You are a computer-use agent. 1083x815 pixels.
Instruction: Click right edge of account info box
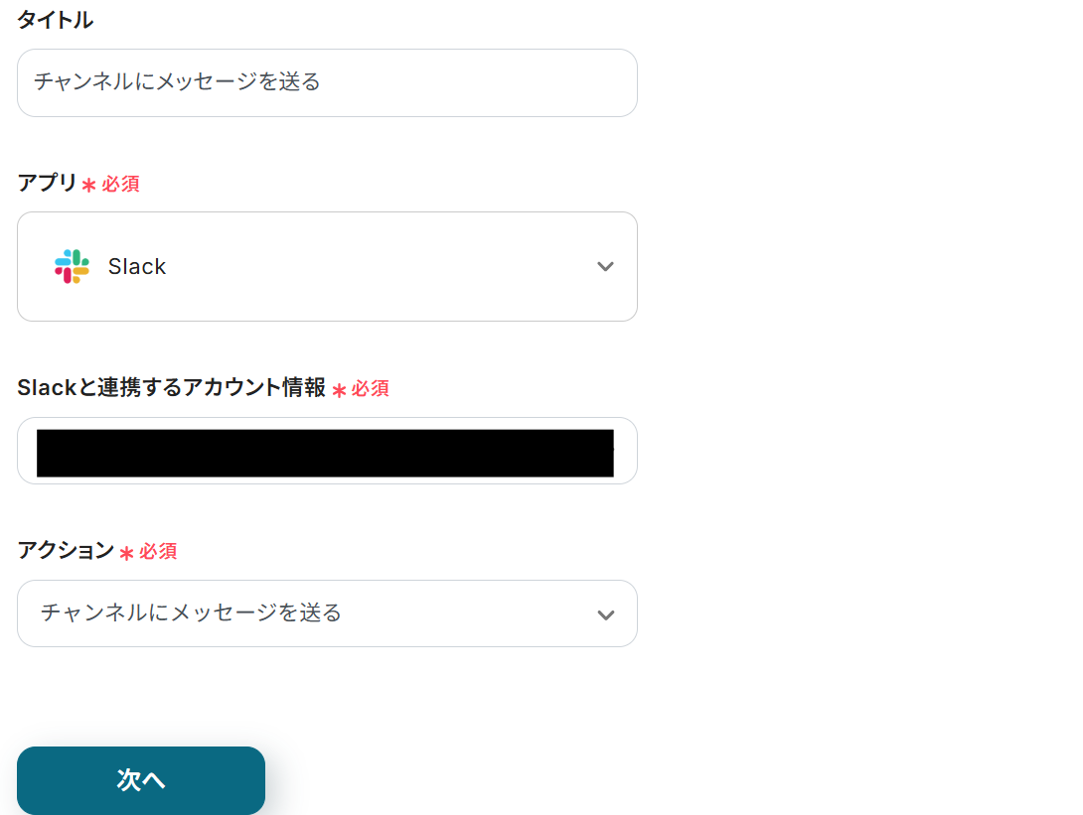click(x=625, y=452)
